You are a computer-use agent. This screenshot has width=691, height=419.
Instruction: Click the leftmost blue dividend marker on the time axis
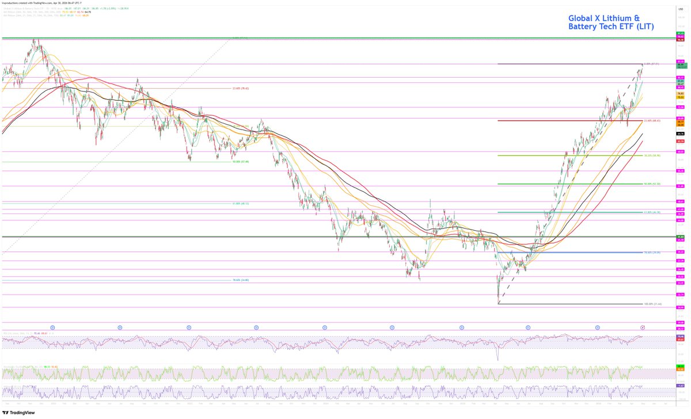[52, 326]
